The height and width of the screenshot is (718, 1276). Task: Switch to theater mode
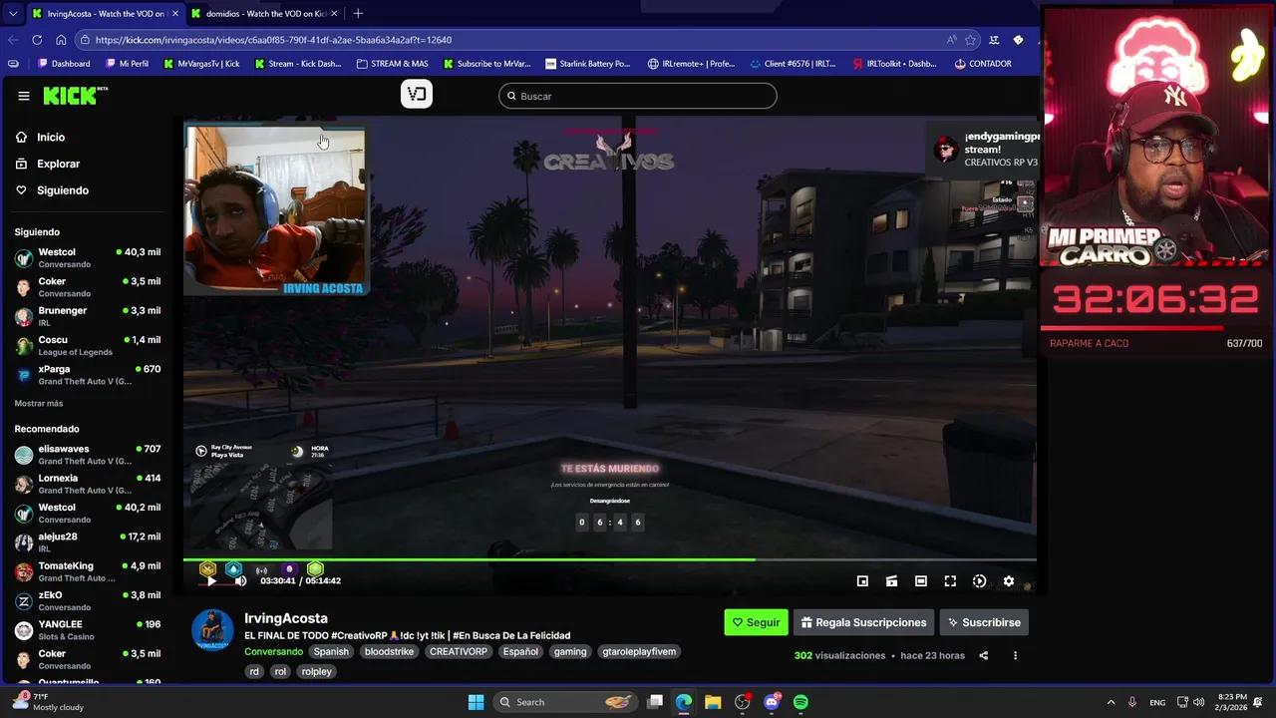click(921, 581)
